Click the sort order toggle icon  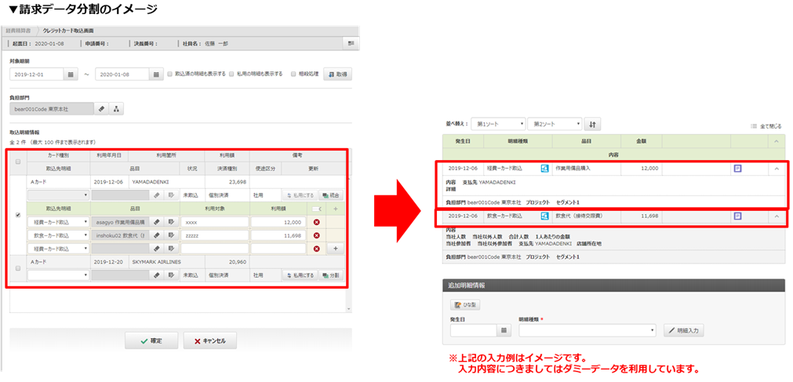(x=593, y=124)
